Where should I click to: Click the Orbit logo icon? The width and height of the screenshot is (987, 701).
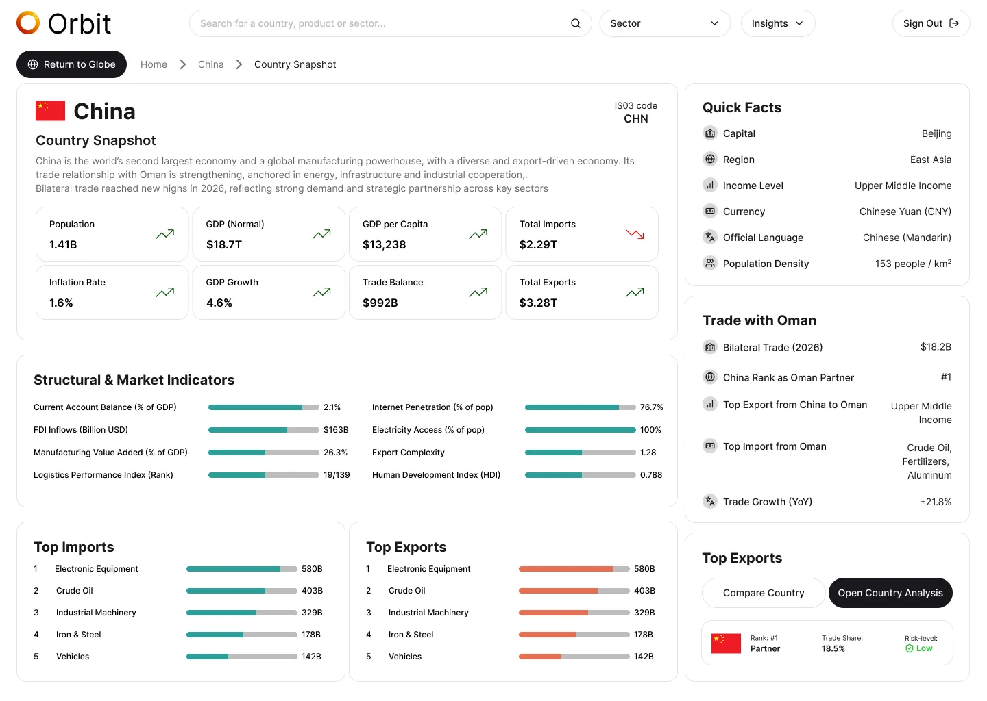[28, 23]
